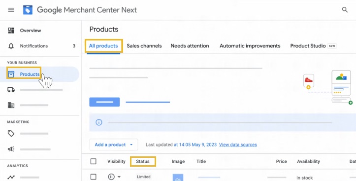This screenshot has height=181, width=356.
Task: Click the blue filled button above the banner
Action: [x=104, y=102]
